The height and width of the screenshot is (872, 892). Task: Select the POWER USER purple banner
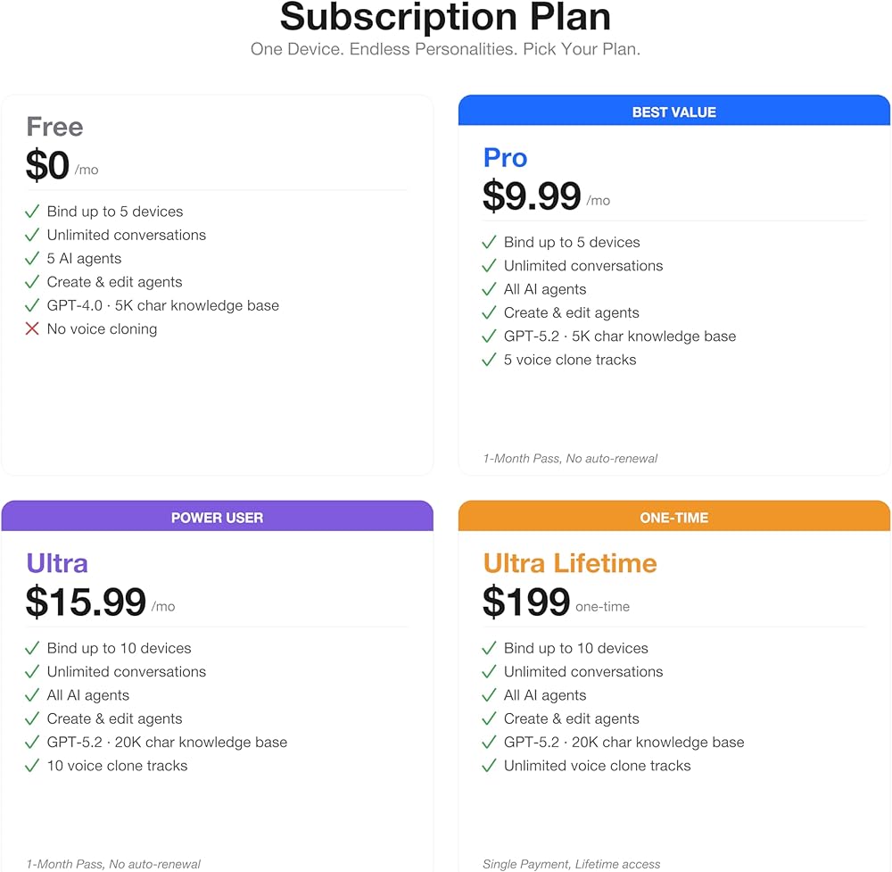(x=218, y=516)
